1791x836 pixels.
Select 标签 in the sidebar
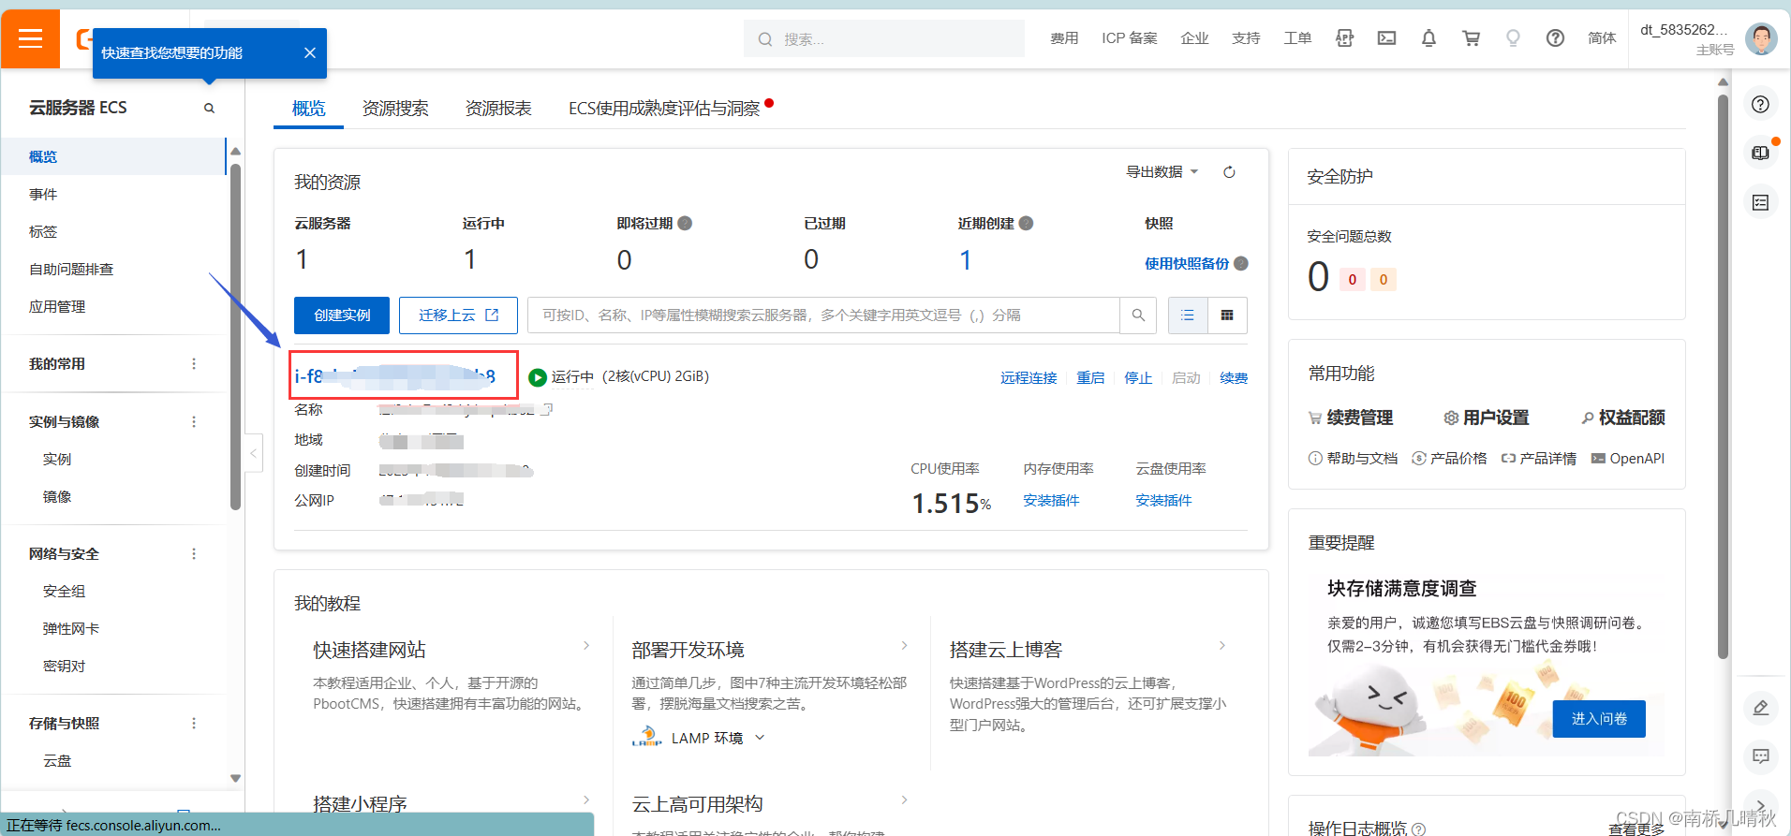[x=43, y=232]
